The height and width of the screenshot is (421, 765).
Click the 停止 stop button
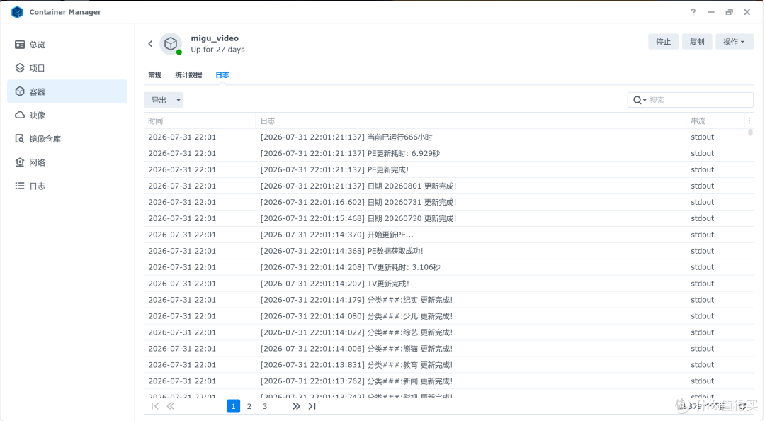pos(663,42)
